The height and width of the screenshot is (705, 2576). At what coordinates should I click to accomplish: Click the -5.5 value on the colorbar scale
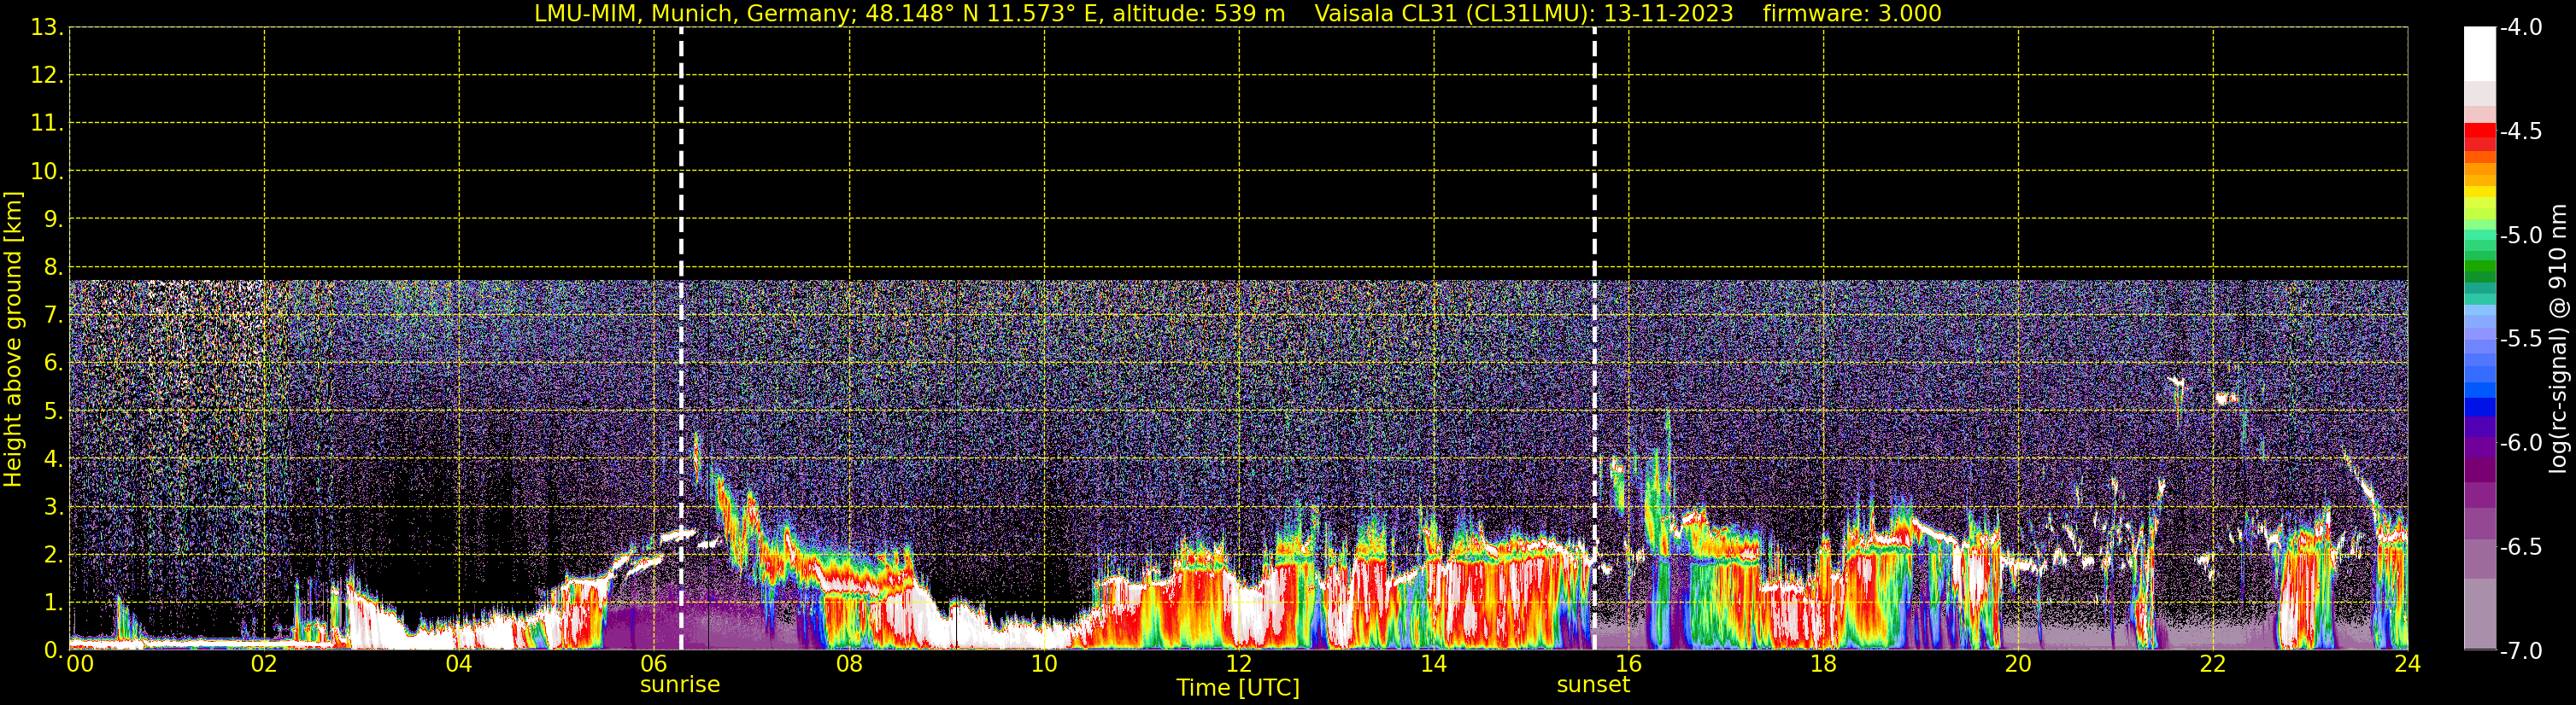click(x=2522, y=340)
